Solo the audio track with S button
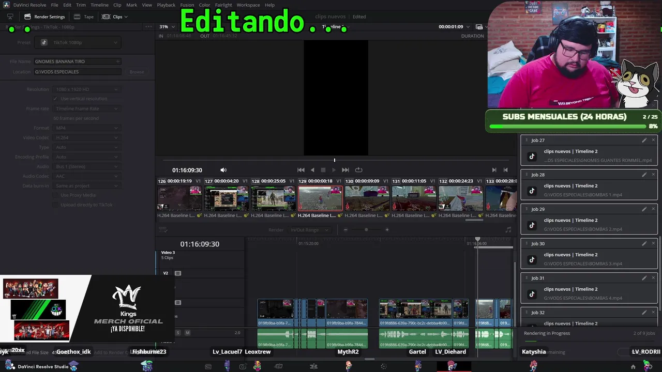The width and height of the screenshot is (662, 372). (178, 333)
